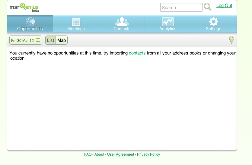The height and width of the screenshot is (165, 252).
Task: Follow the contacts link in the message
Action: pos(137,53)
